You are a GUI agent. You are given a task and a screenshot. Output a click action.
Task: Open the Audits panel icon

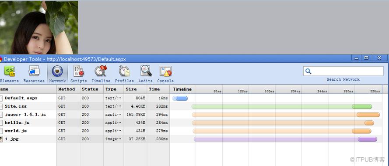[146, 71]
